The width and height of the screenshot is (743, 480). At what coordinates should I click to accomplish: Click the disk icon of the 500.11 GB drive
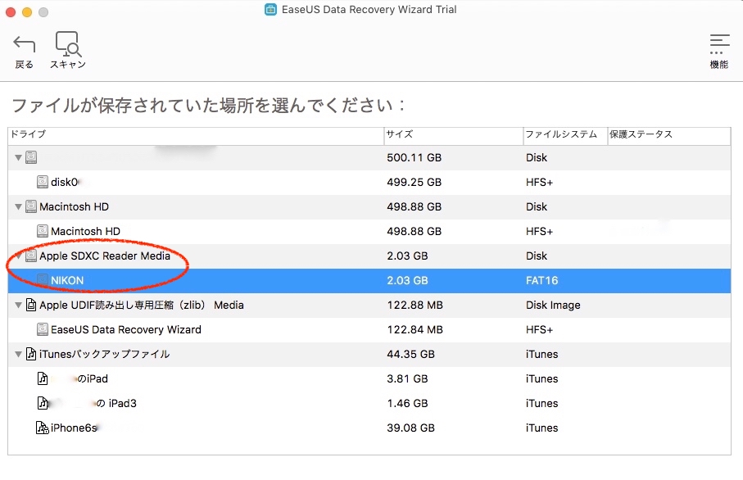click(x=31, y=157)
